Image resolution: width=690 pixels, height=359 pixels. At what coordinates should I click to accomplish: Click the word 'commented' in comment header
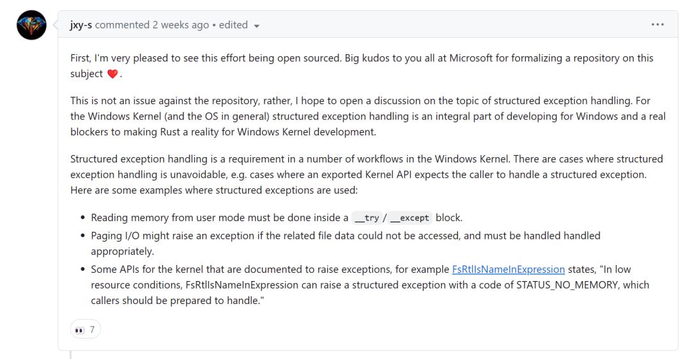[122, 25]
